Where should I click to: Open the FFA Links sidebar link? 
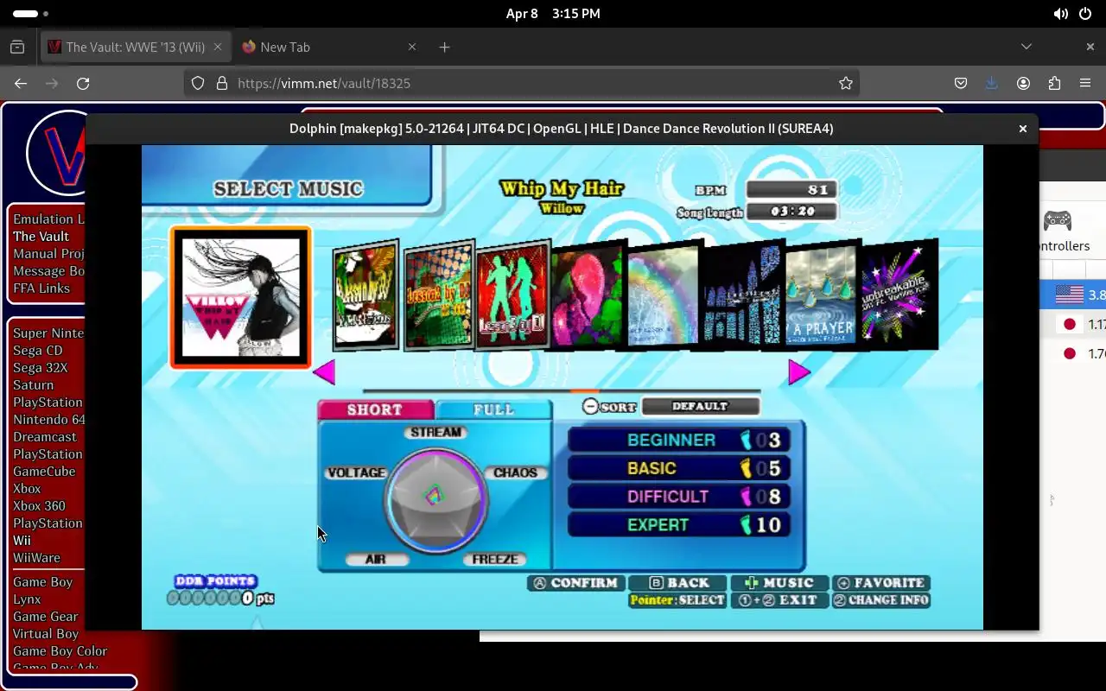41,288
